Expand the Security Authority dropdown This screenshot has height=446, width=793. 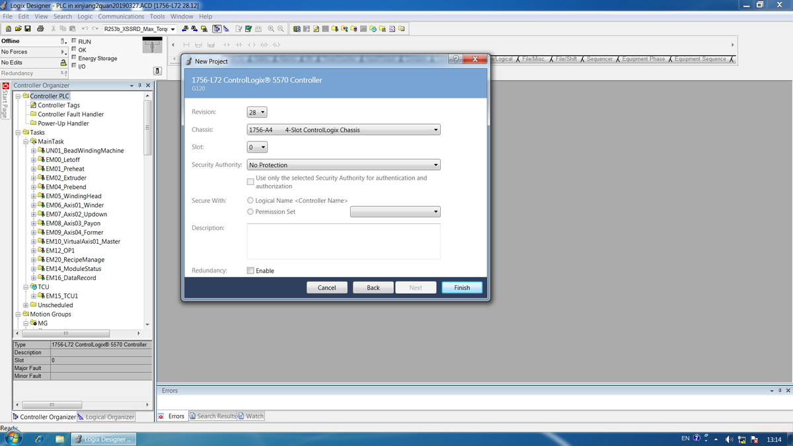pyautogui.click(x=343, y=165)
